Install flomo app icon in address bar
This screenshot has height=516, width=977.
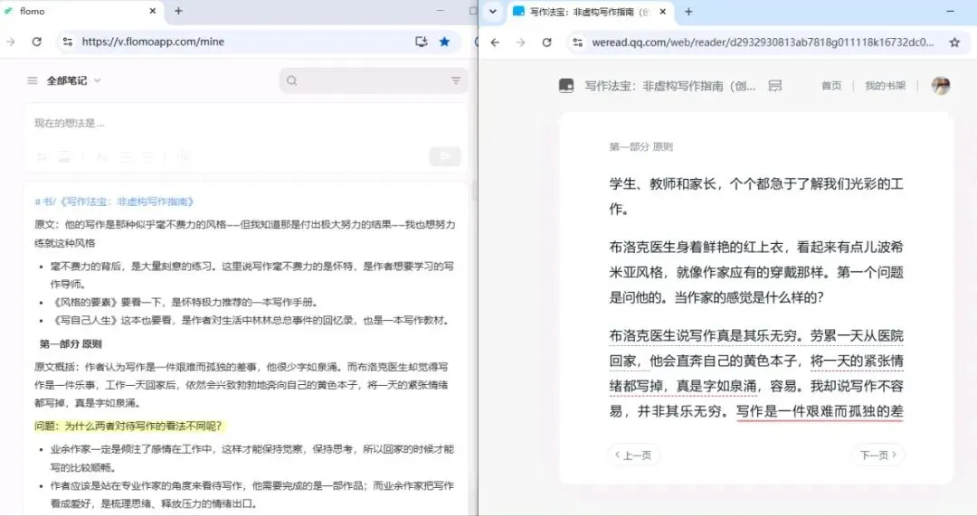point(422,42)
